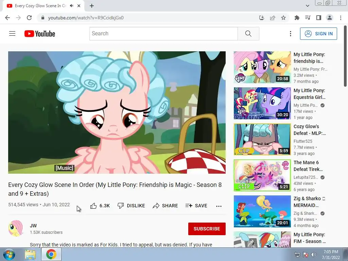This screenshot has height=261, width=348.
Task: Go to the YouTube home logo
Action: [x=40, y=34]
